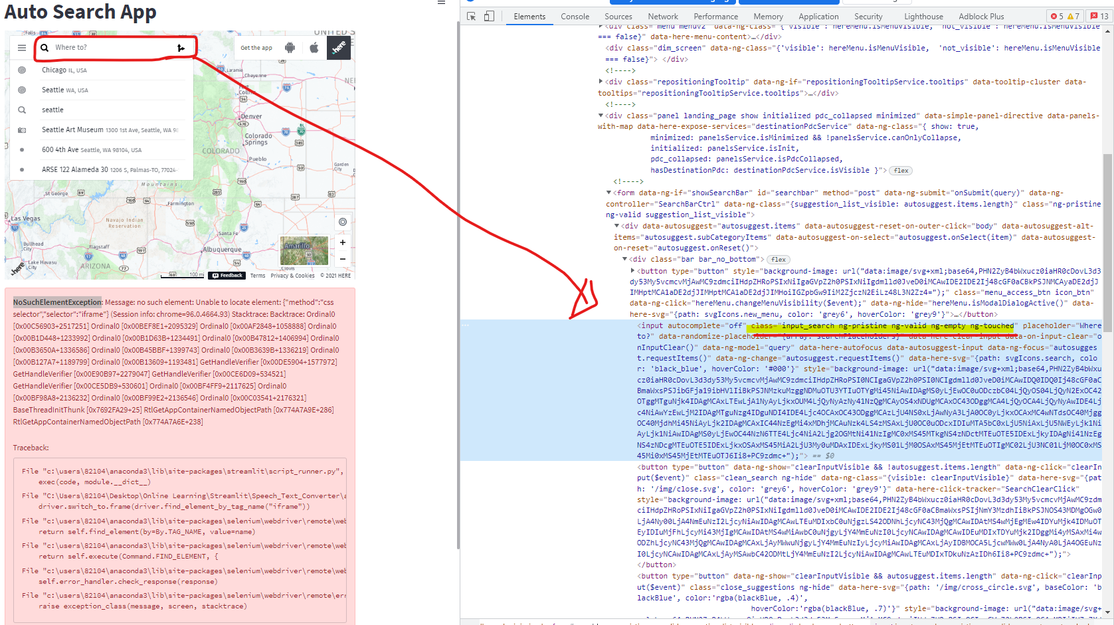Viewport: 1114px width, 625px height.
Task: Switch to the Performance tab
Action: coord(716,17)
